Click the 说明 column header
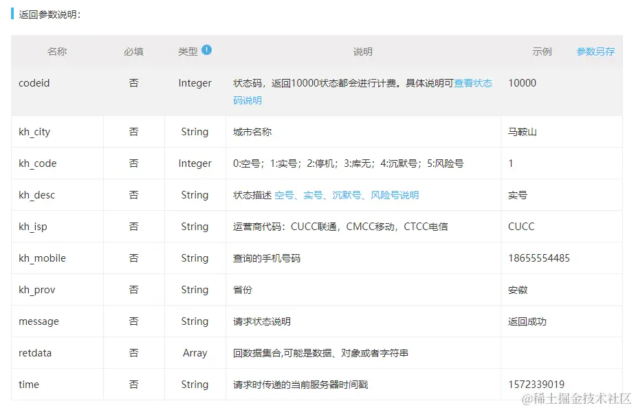 point(362,52)
